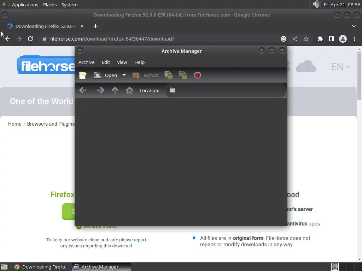Go forward in Archive Manager navigation
362x271 pixels.
pyautogui.click(x=101, y=90)
